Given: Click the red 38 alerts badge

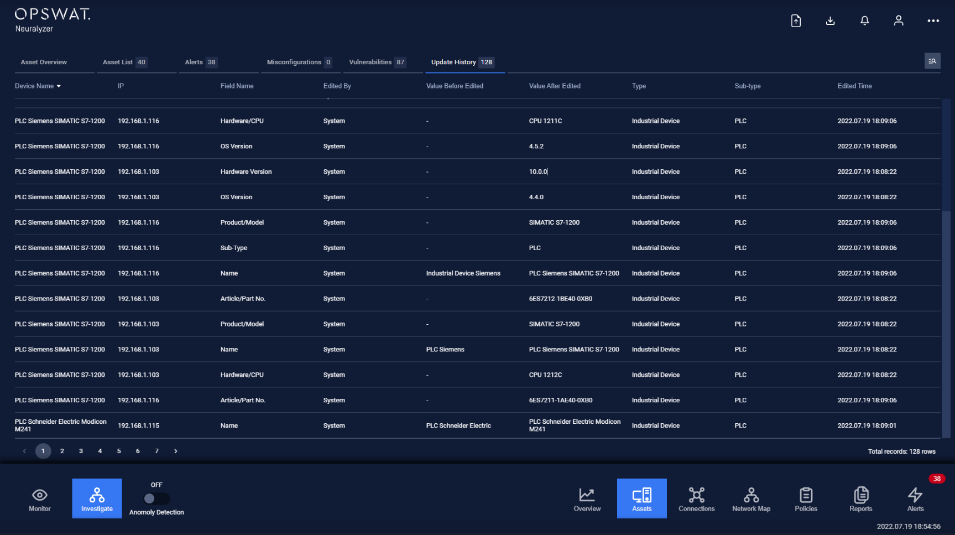Looking at the screenshot, I should pos(936,479).
